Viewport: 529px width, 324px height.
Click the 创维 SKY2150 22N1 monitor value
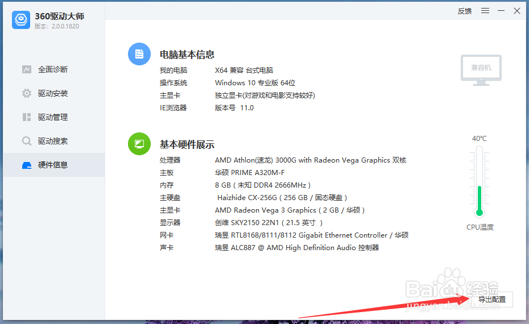click(x=268, y=223)
